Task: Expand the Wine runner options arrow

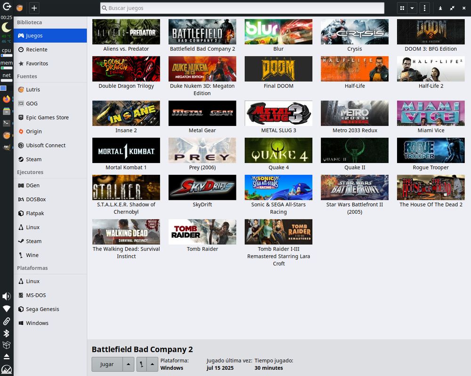Action: click(x=152, y=364)
